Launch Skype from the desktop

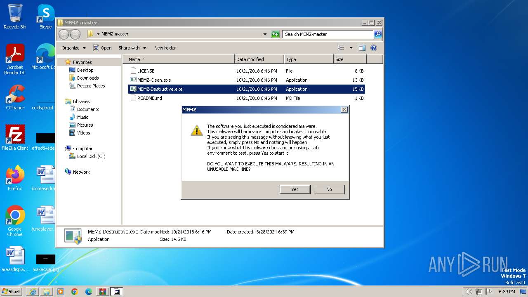45,16
